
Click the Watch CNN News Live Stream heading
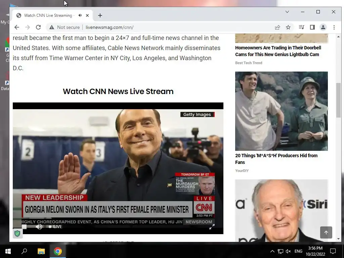point(118,91)
